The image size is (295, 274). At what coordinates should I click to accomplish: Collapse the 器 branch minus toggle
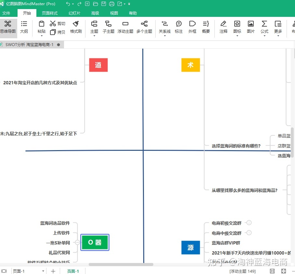pyautogui.click(x=77, y=242)
